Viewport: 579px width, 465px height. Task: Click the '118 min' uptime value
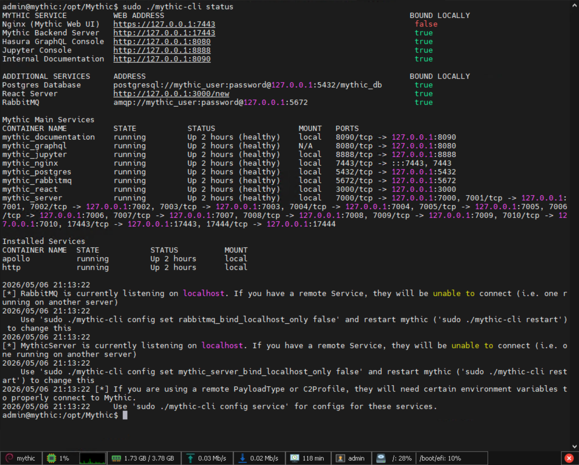(313, 458)
